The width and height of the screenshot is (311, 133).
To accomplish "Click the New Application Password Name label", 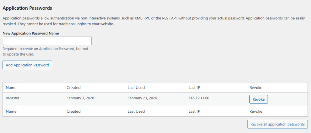I will [31, 33].
